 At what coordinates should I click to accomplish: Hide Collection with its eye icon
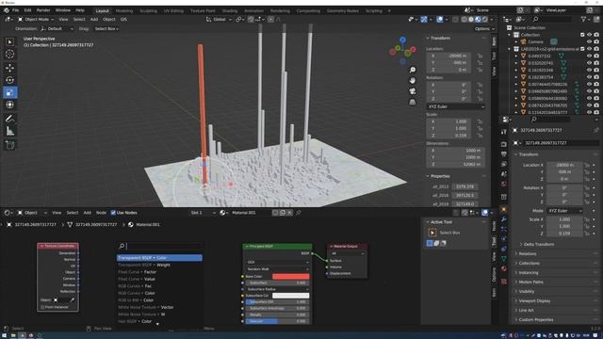coord(589,35)
